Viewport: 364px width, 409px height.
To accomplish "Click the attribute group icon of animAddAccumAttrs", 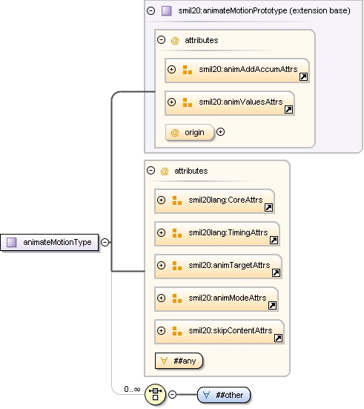I will (x=188, y=70).
